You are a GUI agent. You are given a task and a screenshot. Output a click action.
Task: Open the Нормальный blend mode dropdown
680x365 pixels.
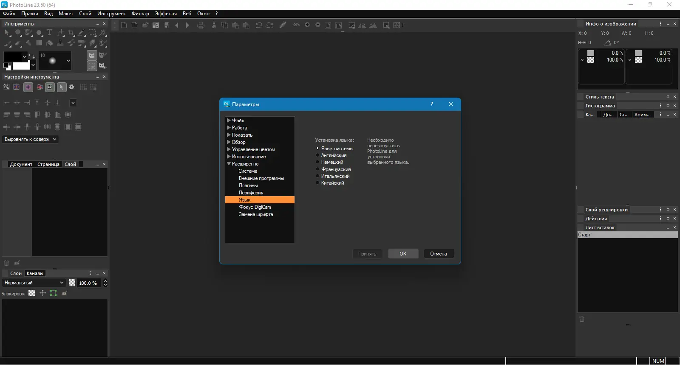pos(34,283)
